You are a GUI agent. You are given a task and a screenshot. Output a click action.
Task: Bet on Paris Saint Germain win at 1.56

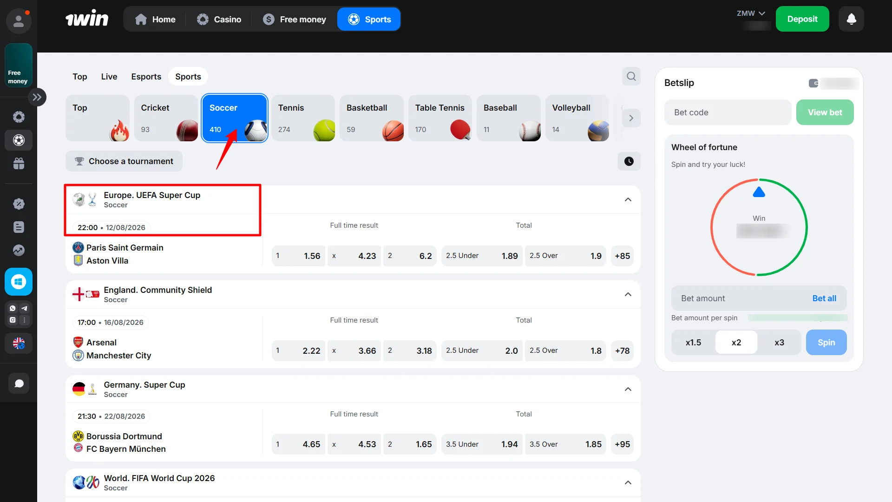pyautogui.click(x=298, y=256)
